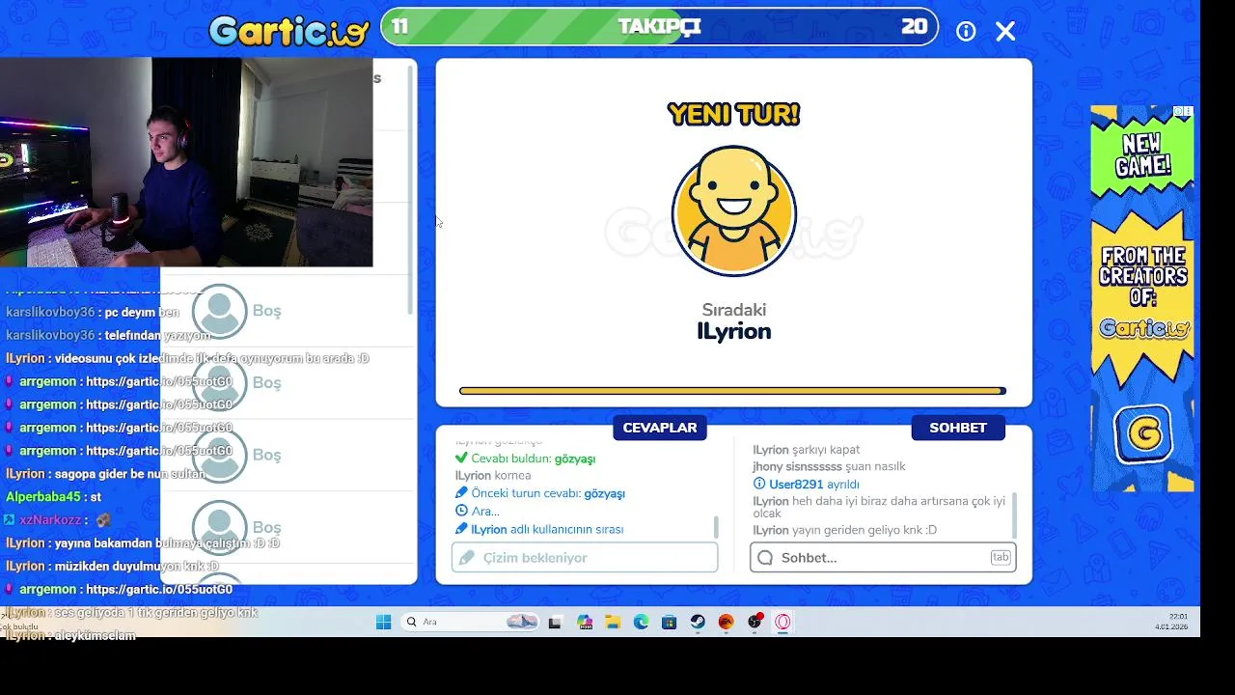Click the pencil icon in the answer field
The image size is (1235, 695).
[467, 558]
